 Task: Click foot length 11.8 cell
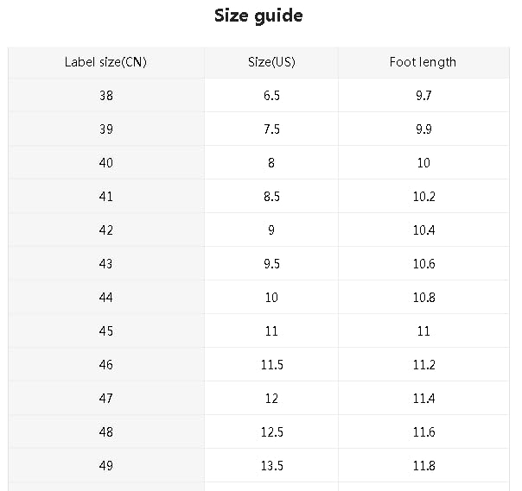click(x=423, y=466)
